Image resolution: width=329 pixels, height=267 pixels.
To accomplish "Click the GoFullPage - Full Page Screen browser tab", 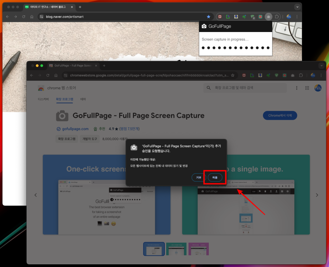I will 73,66.
